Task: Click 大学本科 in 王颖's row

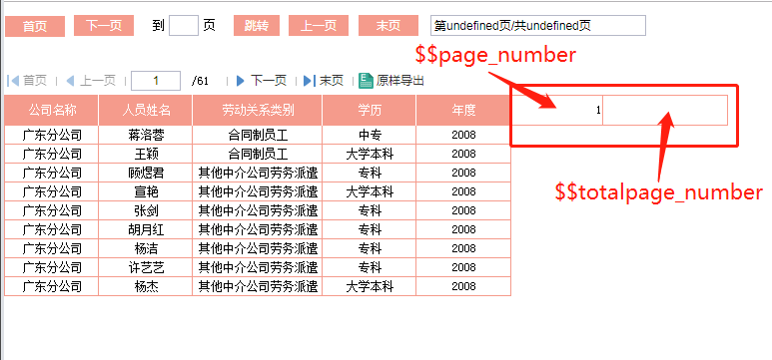Action: (x=370, y=154)
